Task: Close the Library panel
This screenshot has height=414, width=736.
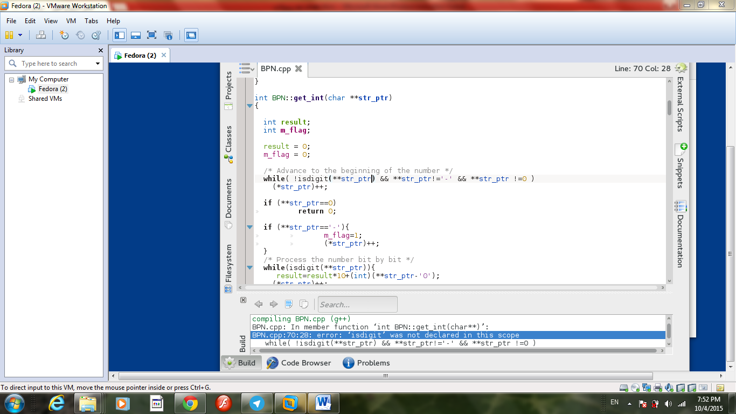Action: pos(100,50)
